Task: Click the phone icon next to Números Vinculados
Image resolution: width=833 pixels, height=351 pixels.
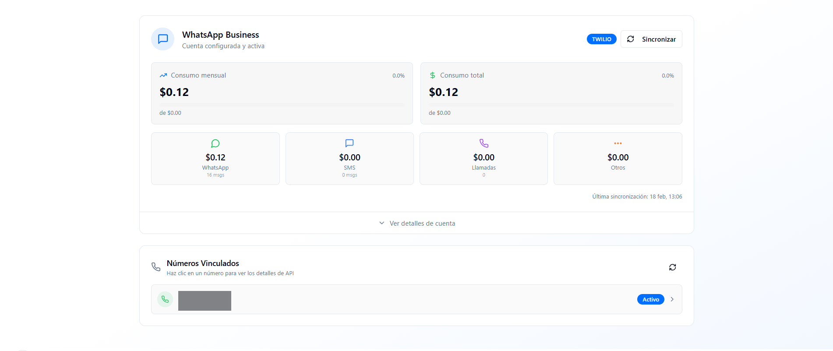Action: [x=156, y=267]
